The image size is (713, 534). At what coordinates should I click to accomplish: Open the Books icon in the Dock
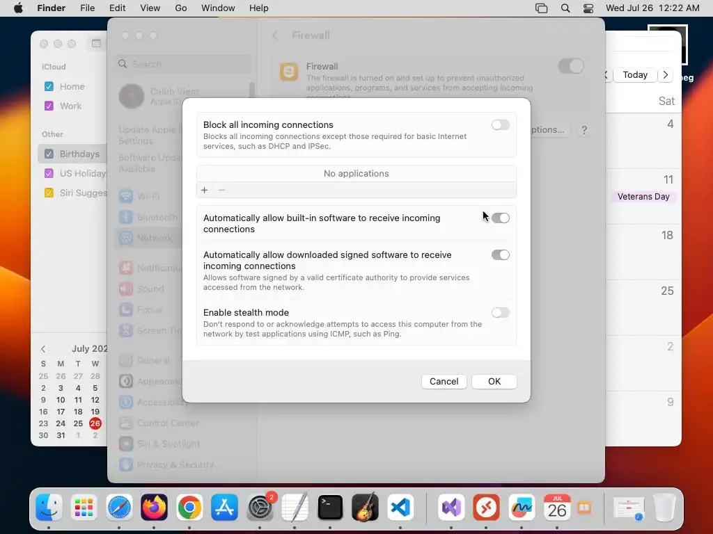(584, 508)
